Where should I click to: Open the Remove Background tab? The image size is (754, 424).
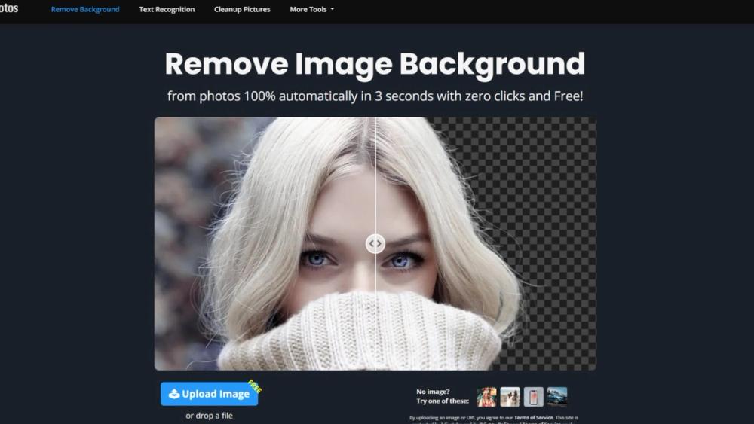click(x=85, y=9)
